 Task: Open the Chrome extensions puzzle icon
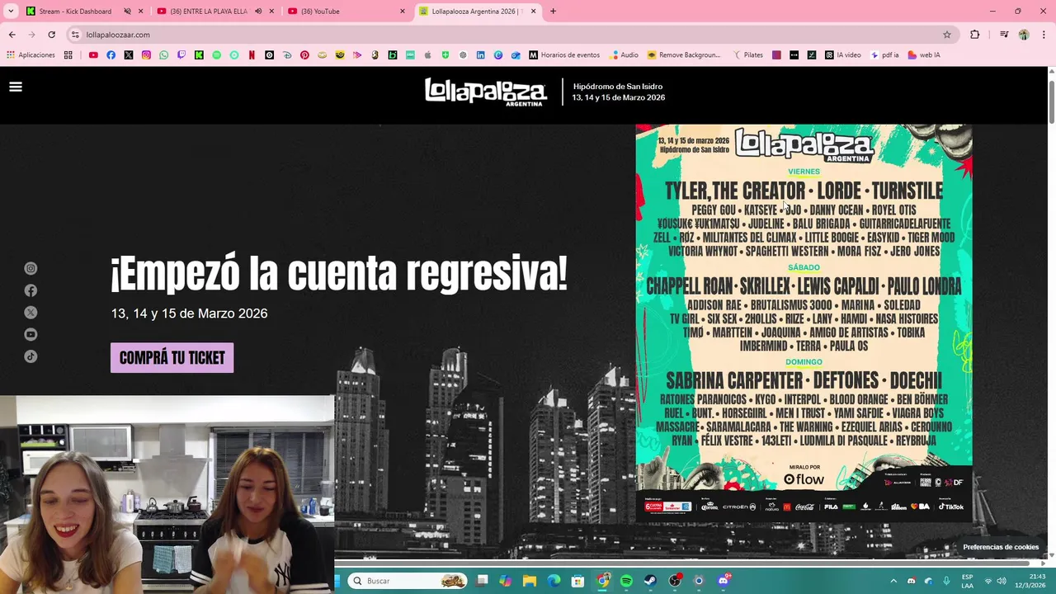[975, 35]
